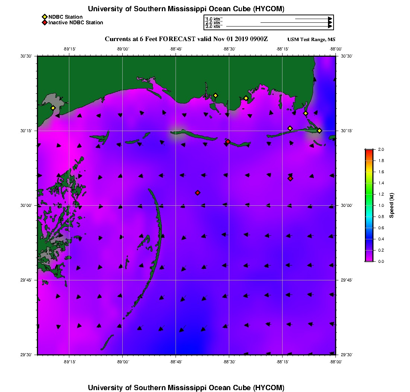Click the green 1.2 level on the speed bar
This screenshot has height=392, width=410.
click(x=369, y=194)
